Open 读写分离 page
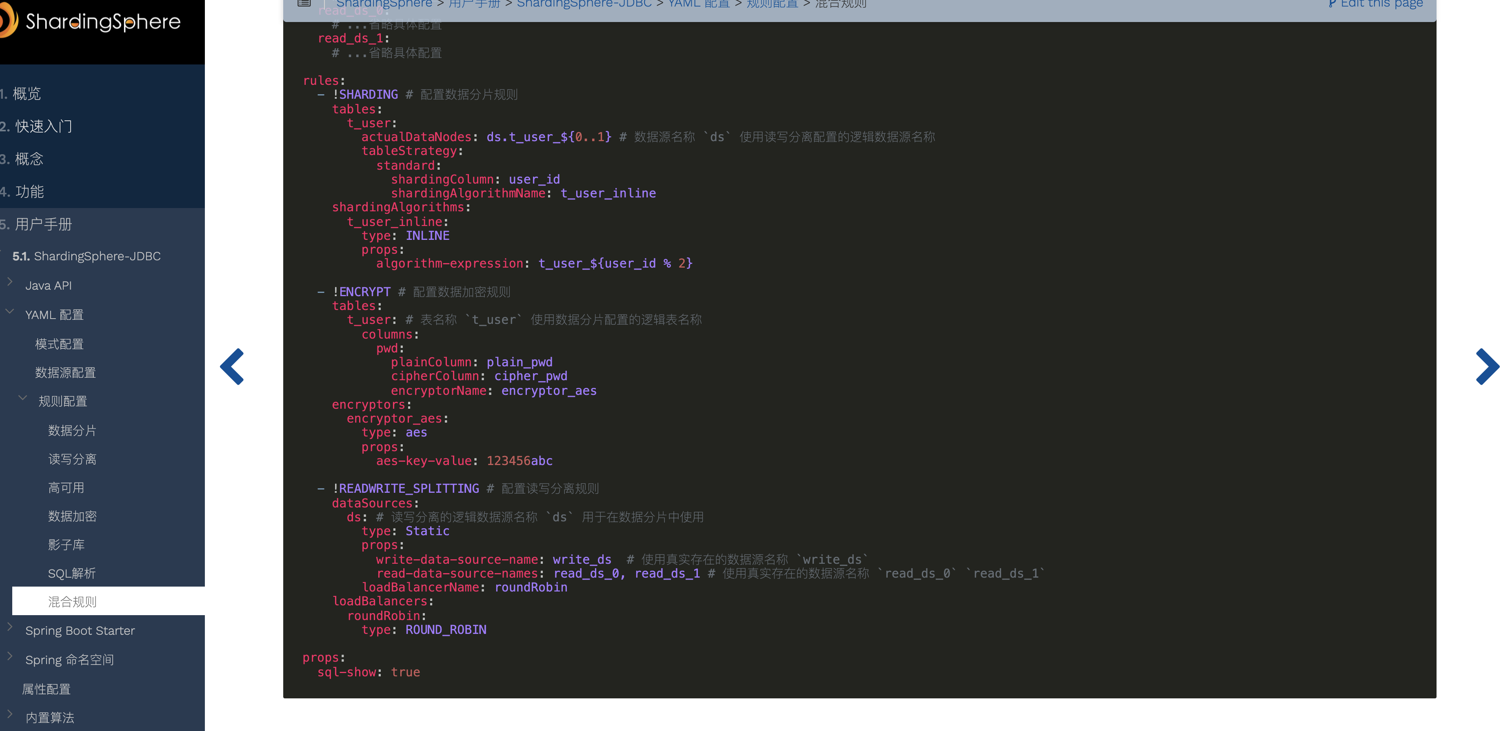 [72, 460]
